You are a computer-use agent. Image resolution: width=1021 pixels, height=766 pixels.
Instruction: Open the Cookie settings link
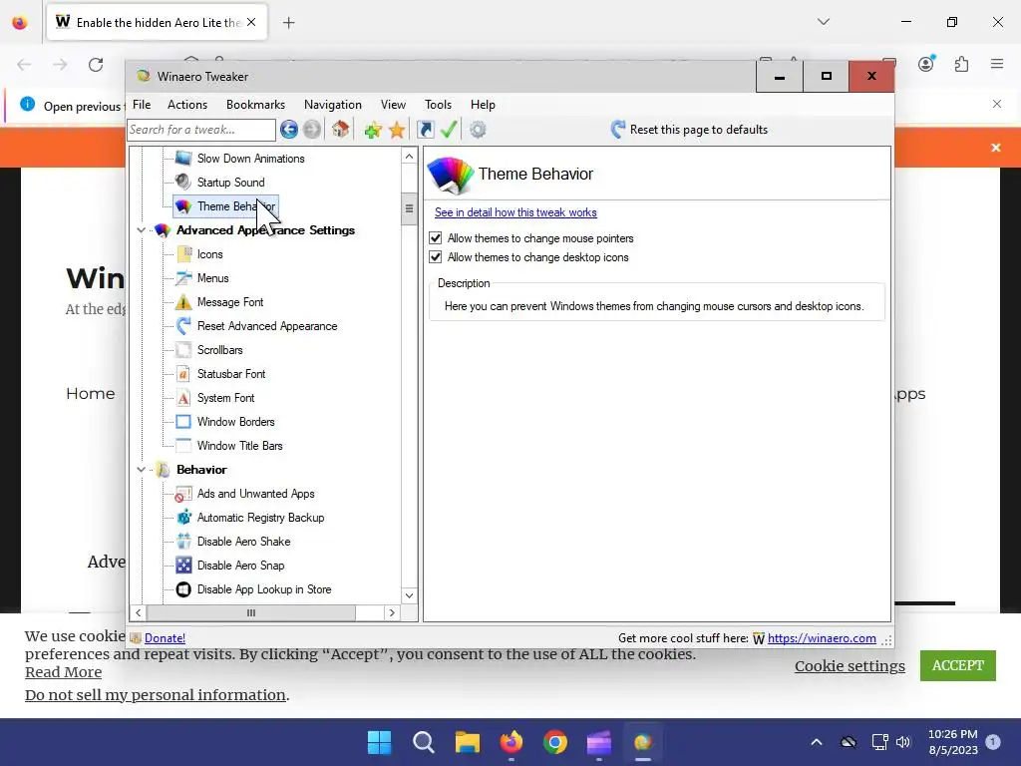coord(850,665)
